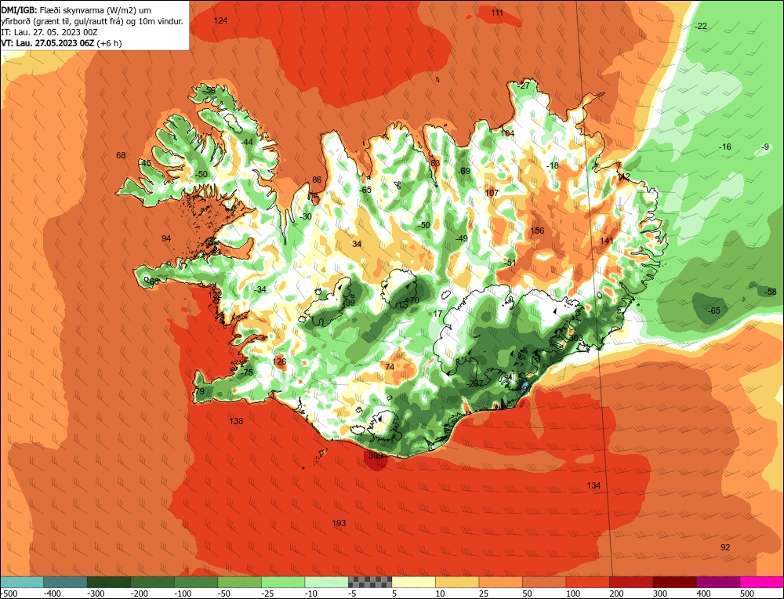Click the value -27 on the map
The height and width of the screenshot is (599, 784).
[524, 85]
